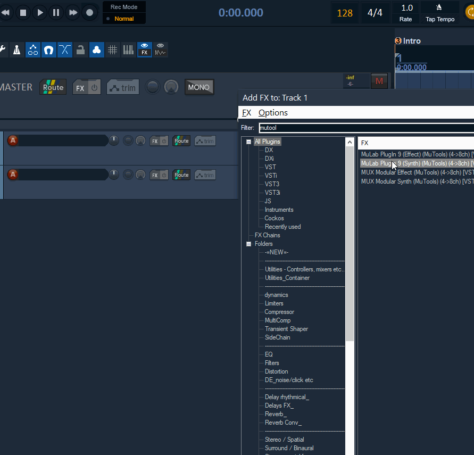The height and width of the screenshot is (455, 474).
Task: Collapse the All Plugins tree node
Action: 248,142
